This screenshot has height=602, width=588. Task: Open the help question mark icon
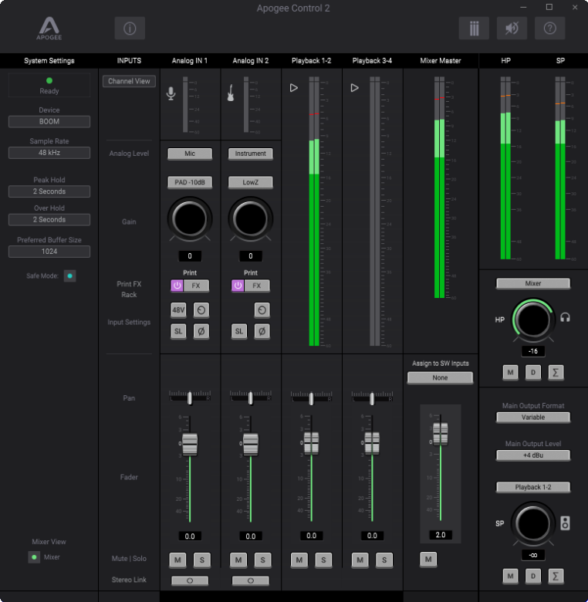(549, 29)
